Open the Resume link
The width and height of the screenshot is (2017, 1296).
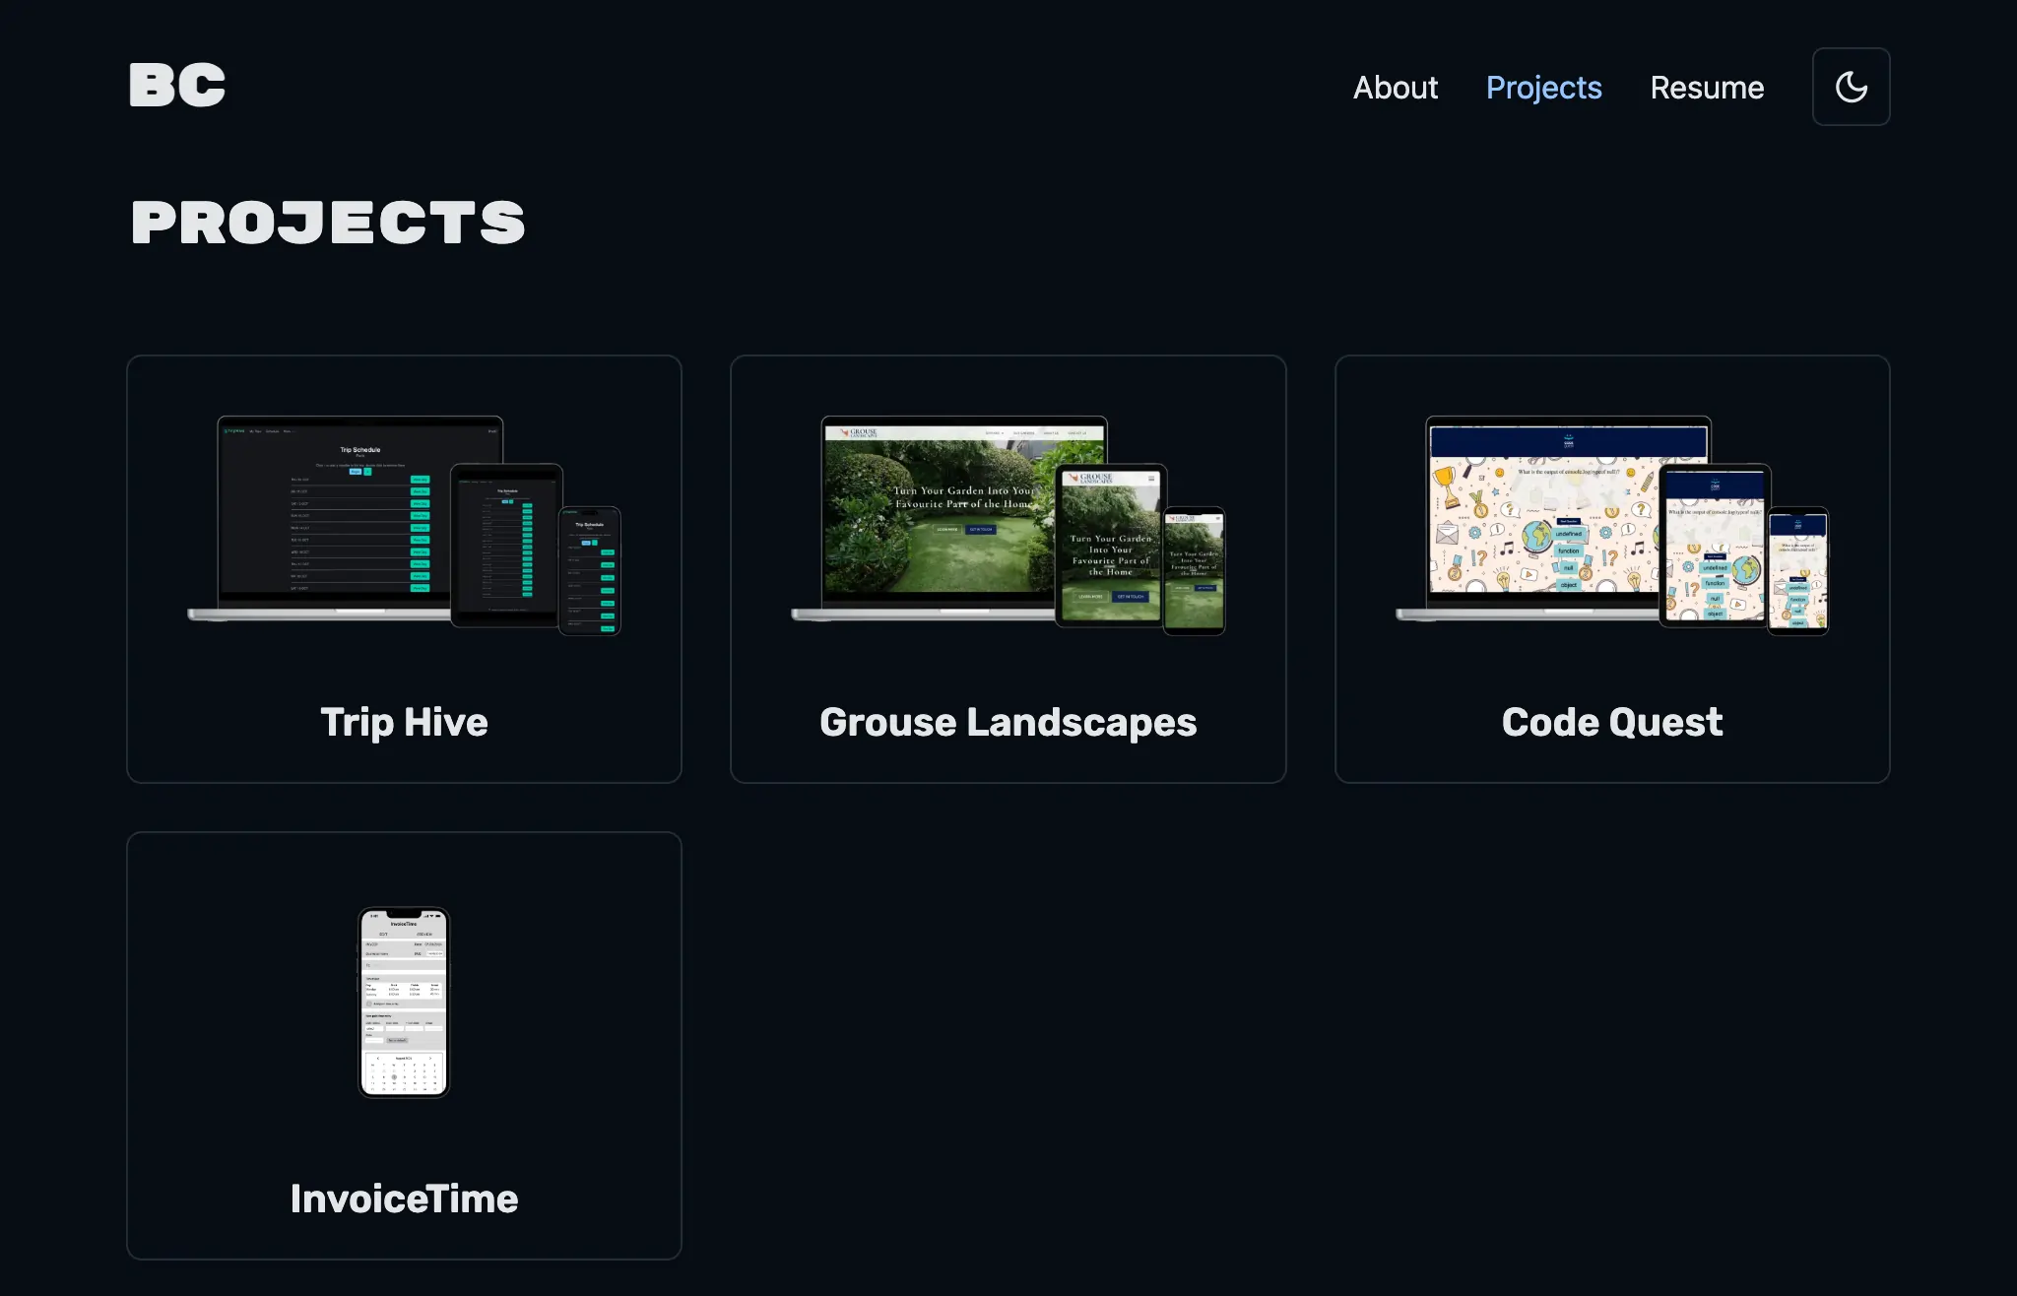click(x=1707, y=88)
